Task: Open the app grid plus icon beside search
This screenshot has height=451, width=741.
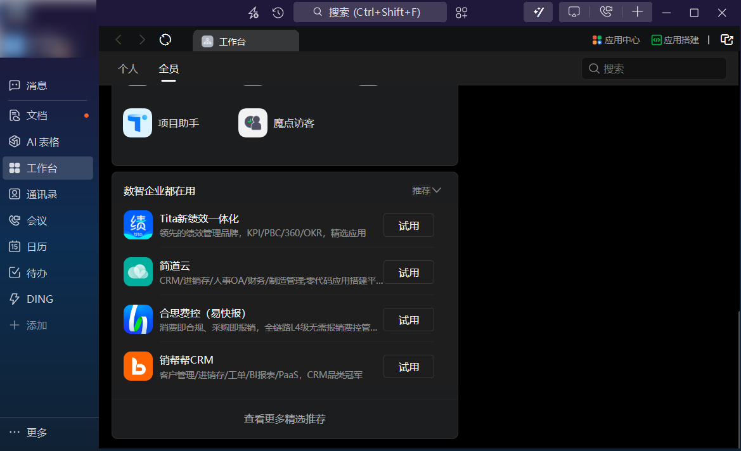Action: click(461, 13)
